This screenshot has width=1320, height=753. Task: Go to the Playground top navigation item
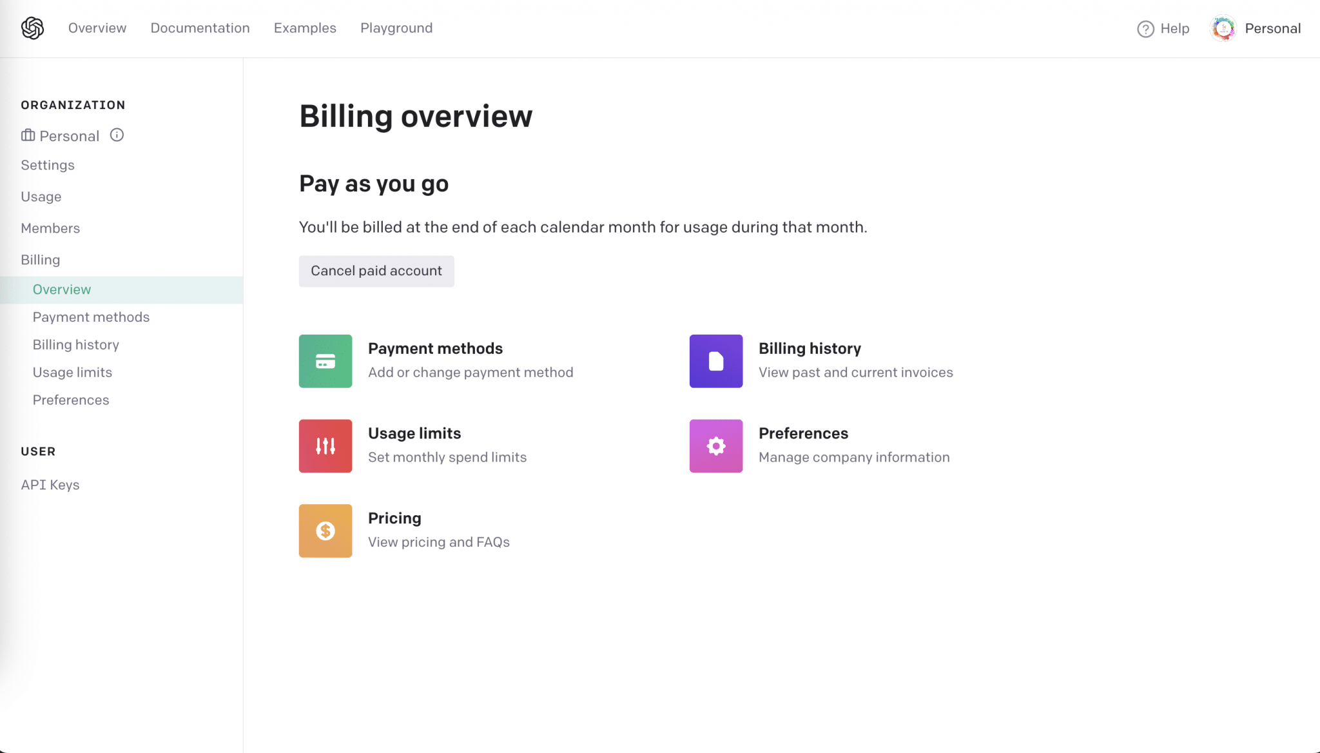click(x=396, y=28)
